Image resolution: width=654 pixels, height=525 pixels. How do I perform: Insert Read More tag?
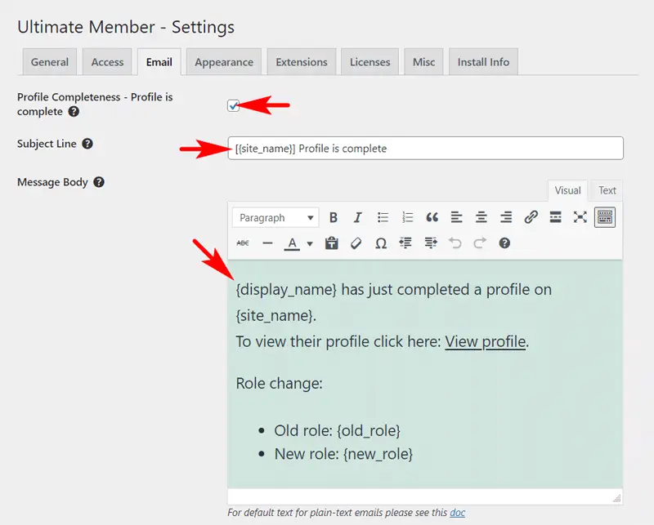click(555, 217)
